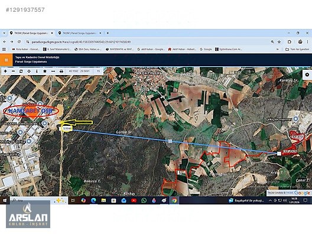Click the midpoint handle on blue line

170,141
